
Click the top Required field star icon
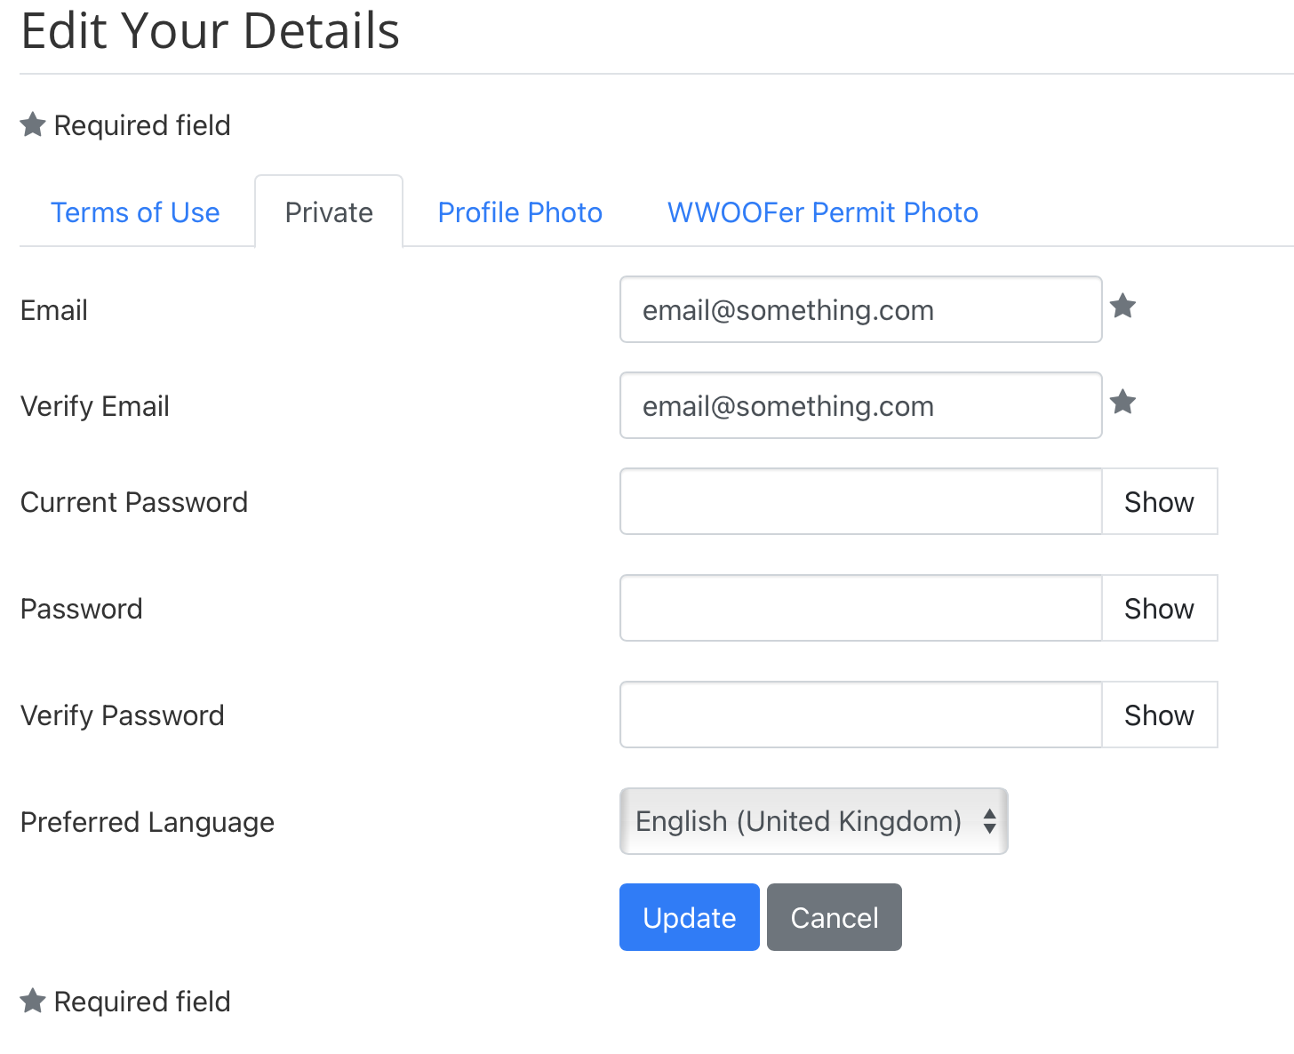coord(33,124)
